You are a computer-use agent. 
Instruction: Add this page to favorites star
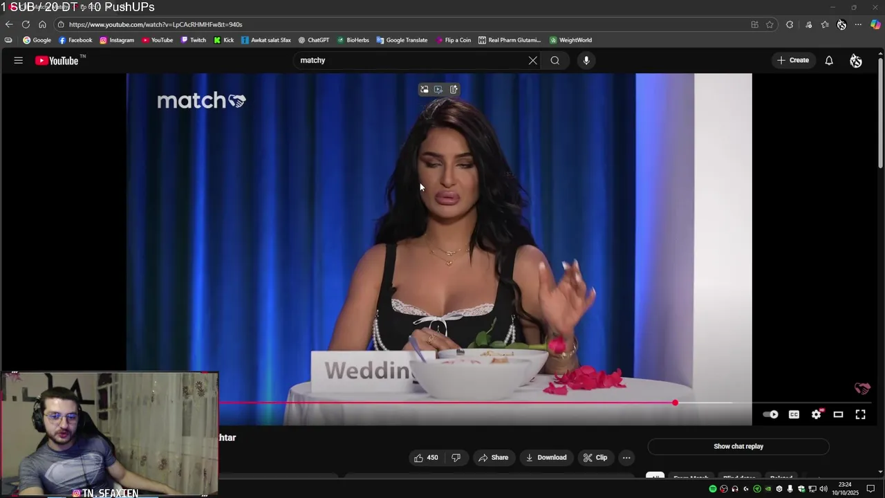click(770, 24)
